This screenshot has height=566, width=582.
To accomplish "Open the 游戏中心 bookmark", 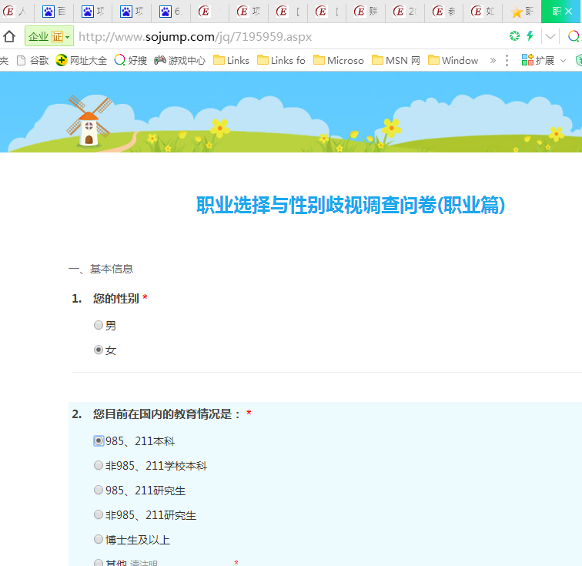I will click(x=179, y=61).
